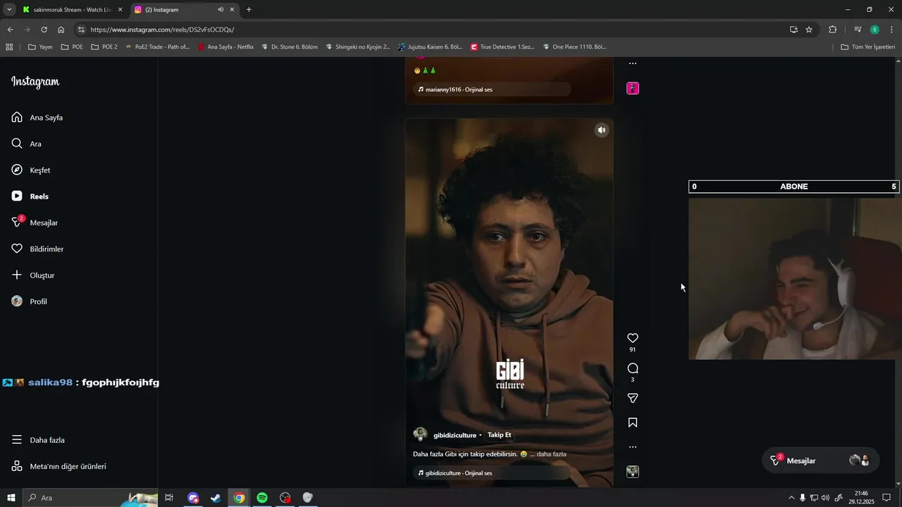The image size is (902, 507).
Task: Open True Detective bookmark
Action: [x=502, y=47]
